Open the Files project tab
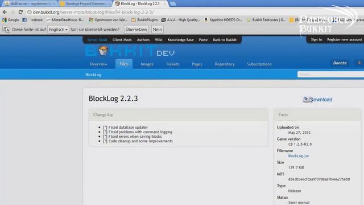Viewport: 364px width, 205px height. [124, 64]
